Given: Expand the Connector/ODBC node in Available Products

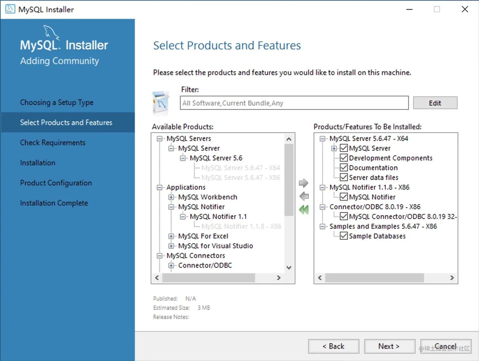Looking at the screenshot, I should click(171, 265).
